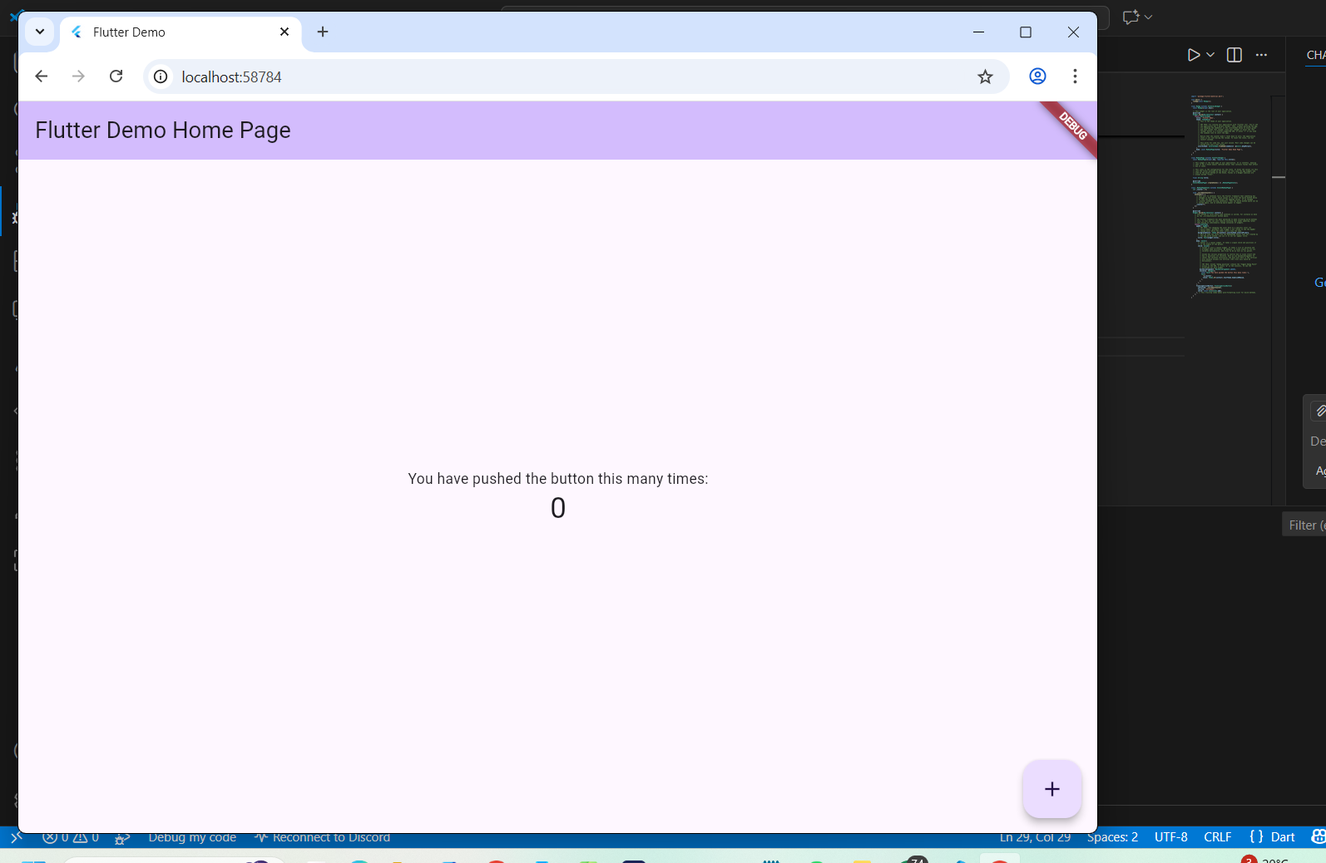1326x863 pixels.
Task: Run the Dart file with play icon
Action: tap(1193, 55)
